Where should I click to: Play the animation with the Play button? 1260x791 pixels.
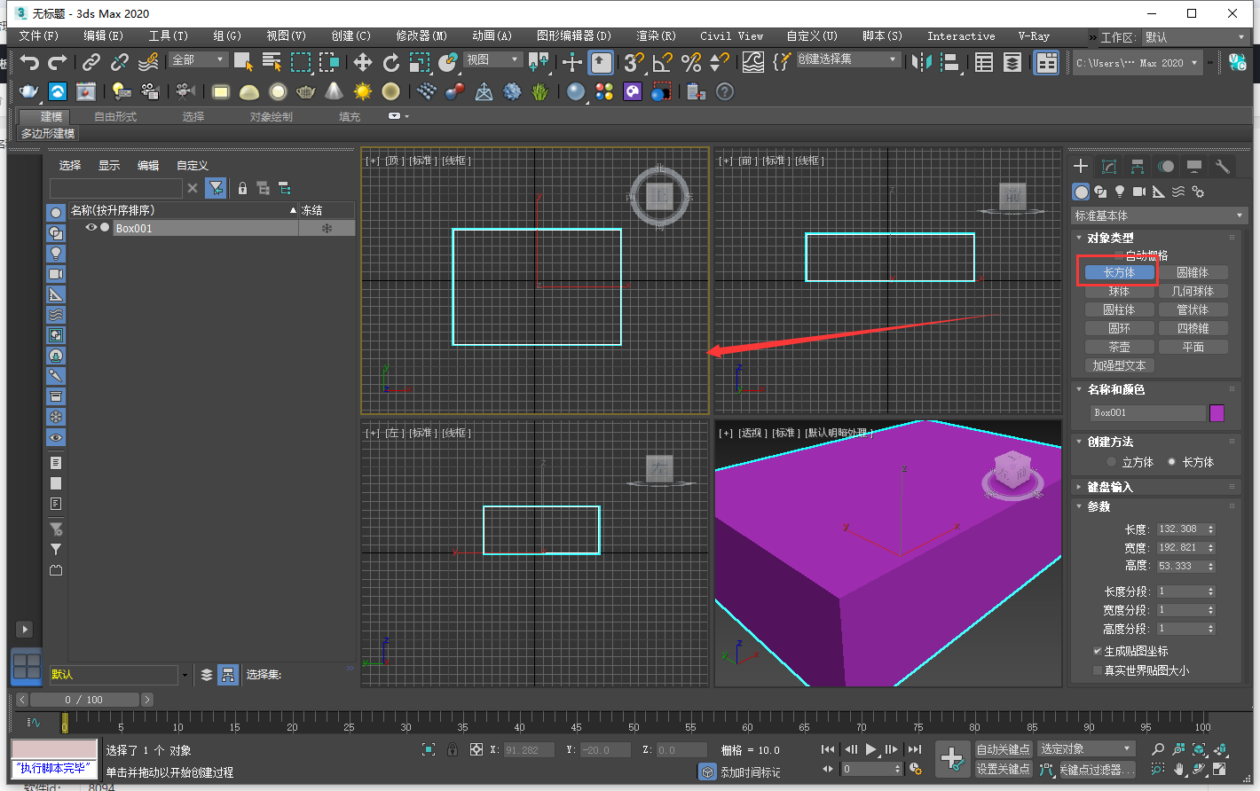pyautogui.click(x=870, y=749)
